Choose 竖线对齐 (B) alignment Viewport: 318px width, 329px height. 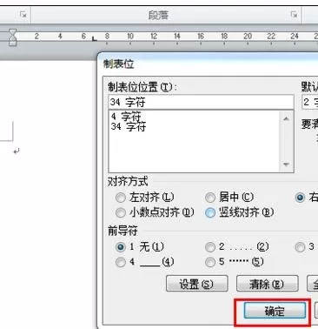tap(239, 212)
